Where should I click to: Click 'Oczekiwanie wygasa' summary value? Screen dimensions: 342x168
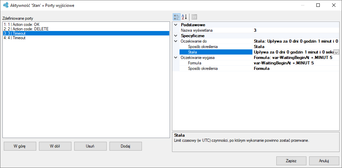click(x=296, y=58)
